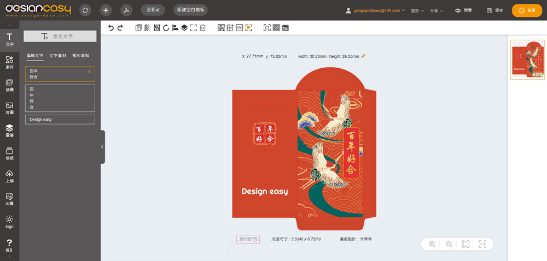Click the 添加文字 add text button

pos(60,36)
